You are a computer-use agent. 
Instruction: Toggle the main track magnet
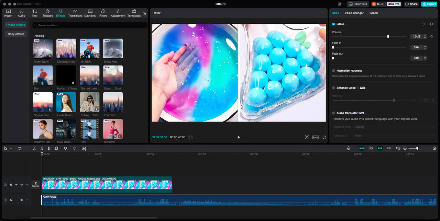coord(362,148)
